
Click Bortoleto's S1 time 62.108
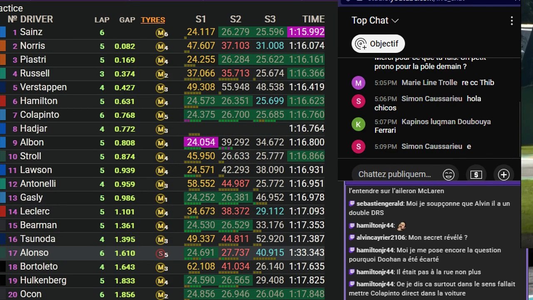coord(201,266)
